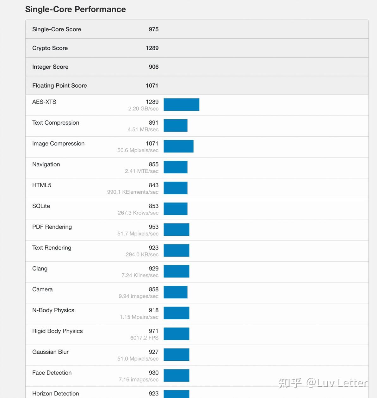Click the Image Compression label
The image size is (377, 398).
point(58,144)
